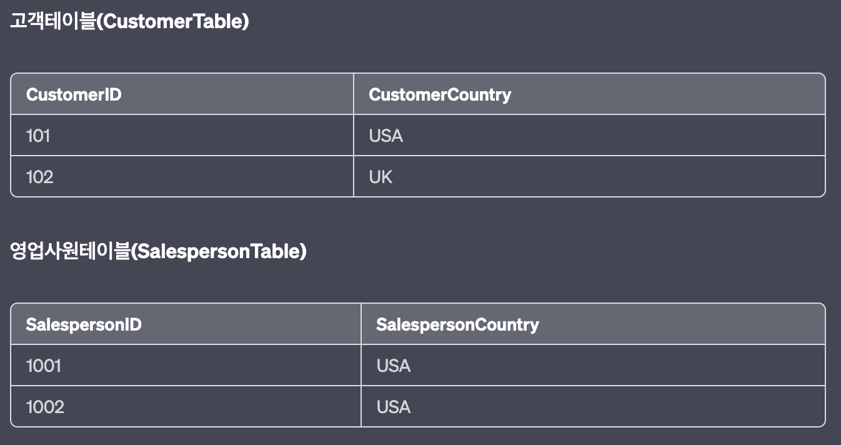
Task: Select the CustomerCountry column header
Action: (x=440, y=94)
